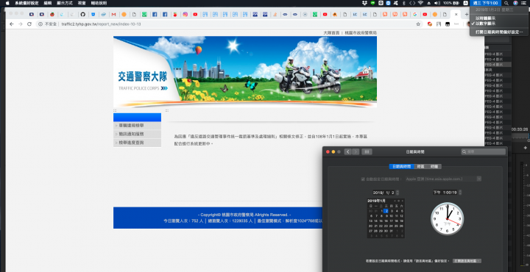Click the date field stepper
This screenshot has width=530, height=272.
tap(397, 193)
